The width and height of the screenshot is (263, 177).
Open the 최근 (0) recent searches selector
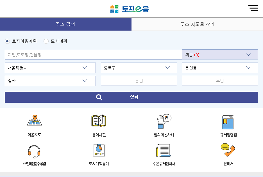pyautogui.click(x=220, y=54)
